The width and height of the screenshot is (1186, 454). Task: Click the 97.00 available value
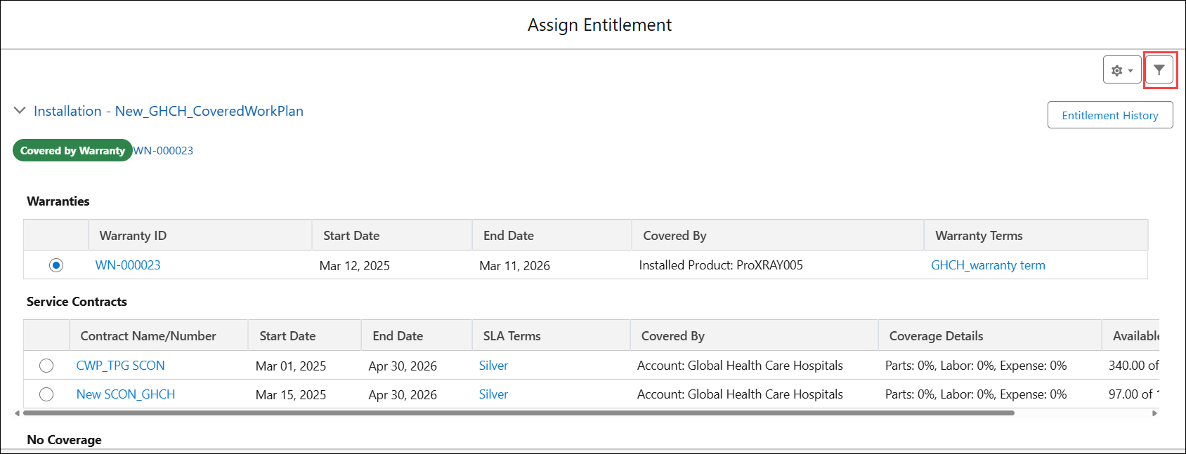pos(1133,394)
